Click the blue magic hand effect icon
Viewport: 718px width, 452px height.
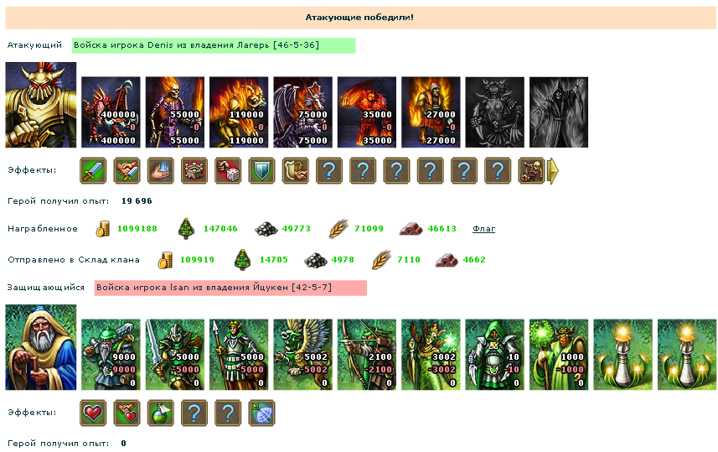click(161, 170)
